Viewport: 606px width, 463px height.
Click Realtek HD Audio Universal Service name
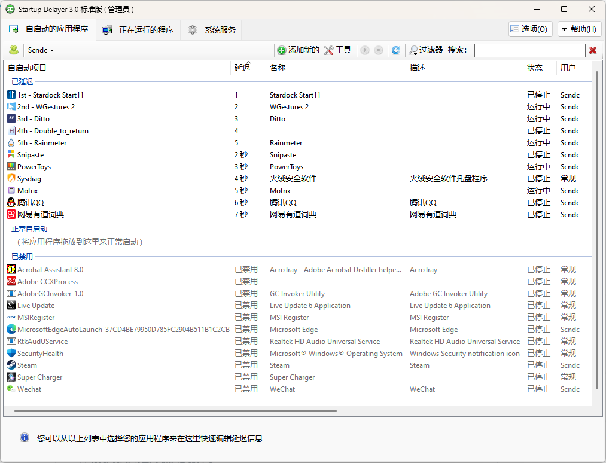(x=325, y=341)
